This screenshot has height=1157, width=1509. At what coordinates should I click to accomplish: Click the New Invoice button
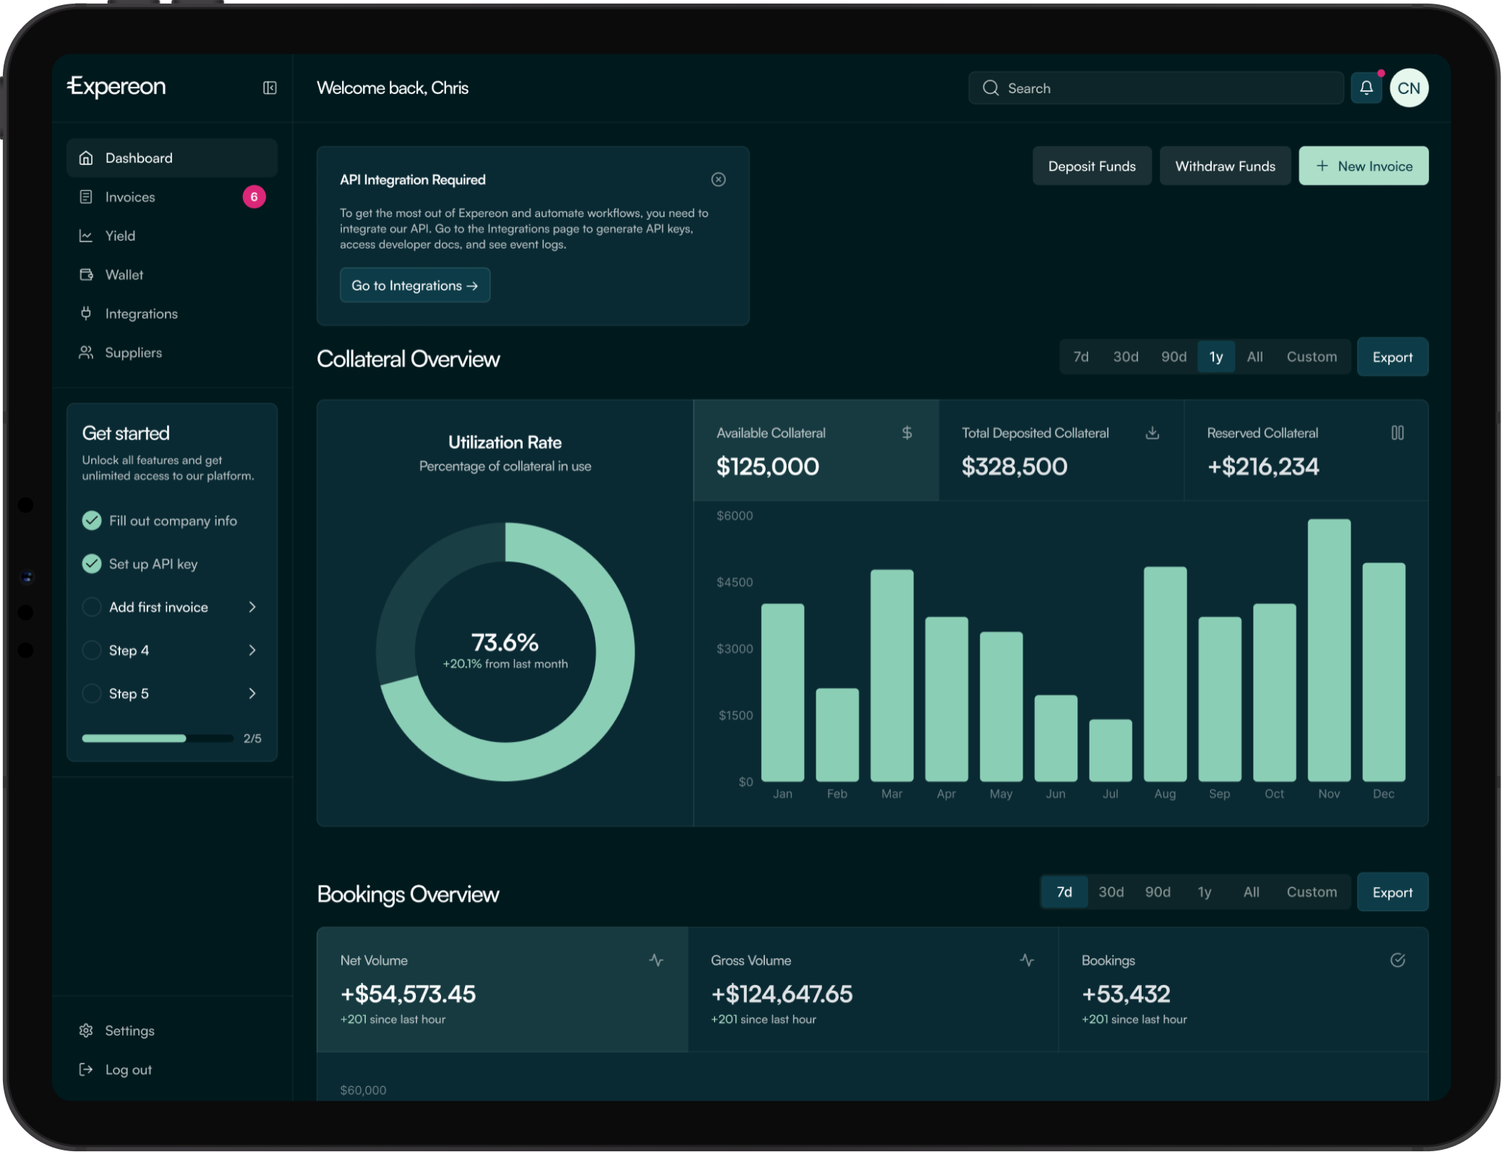[x=1363, y=166]
